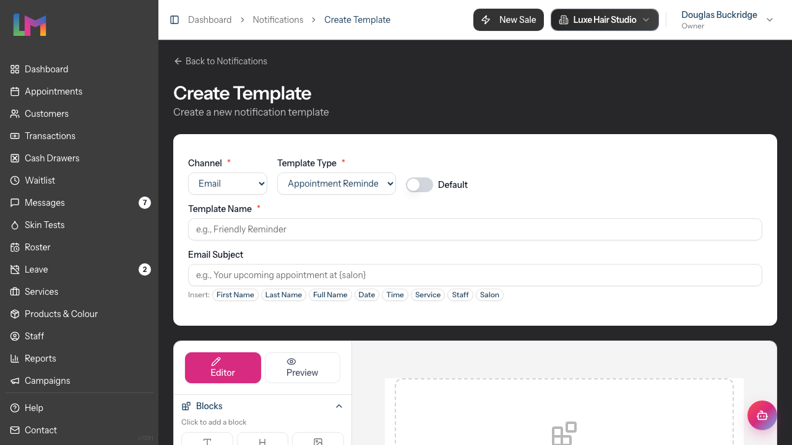Click the Reports bar chart icon
The width and height of the screenshot is (792, 445).
(x=15, y=358)
